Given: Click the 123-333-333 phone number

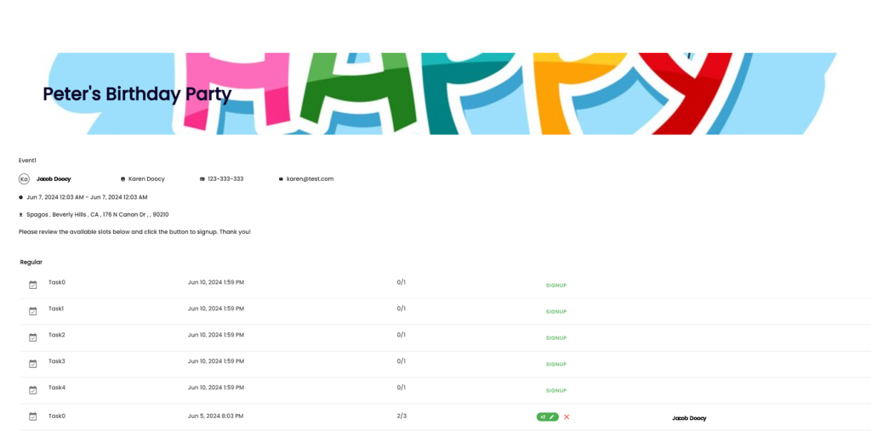Looking at the screenshot, I should coord(225,179).
